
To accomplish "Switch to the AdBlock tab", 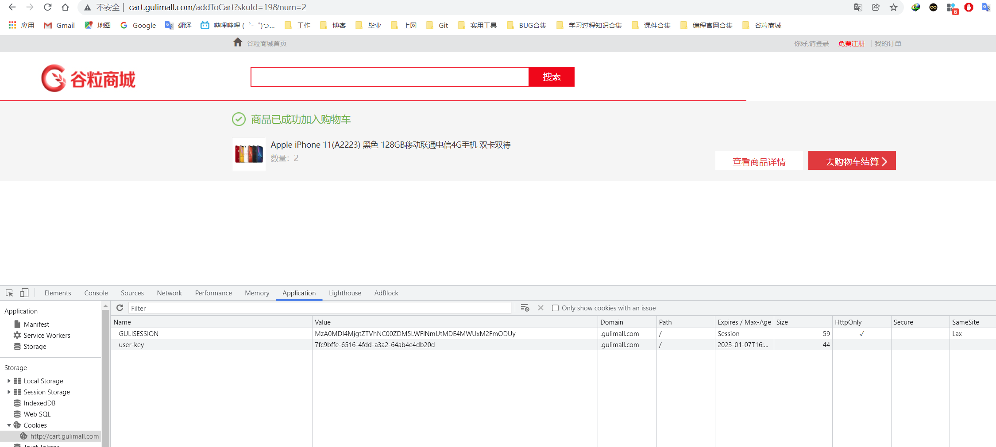I will 386,293.
